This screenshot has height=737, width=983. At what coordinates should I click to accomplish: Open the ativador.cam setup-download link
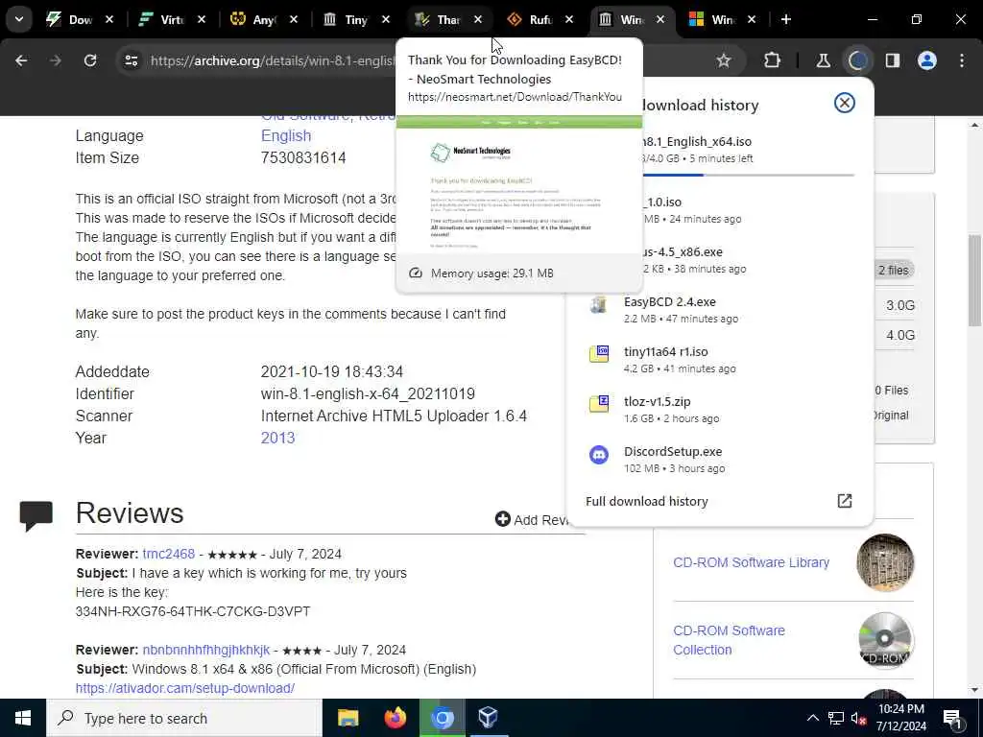pyautogui.click(x=185, y=688)
